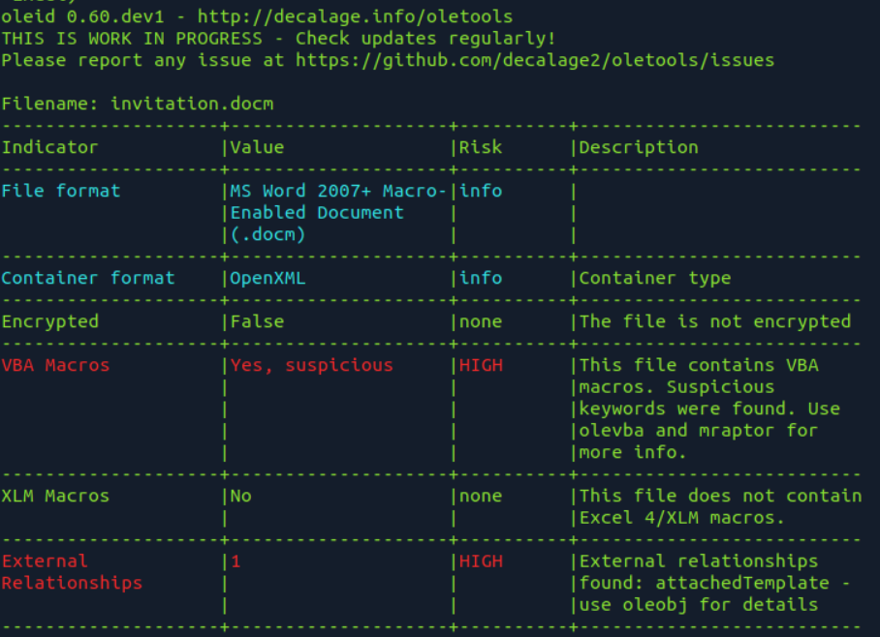Select the Indicator column header
This screenshot has width=880, height=637.
50,147
